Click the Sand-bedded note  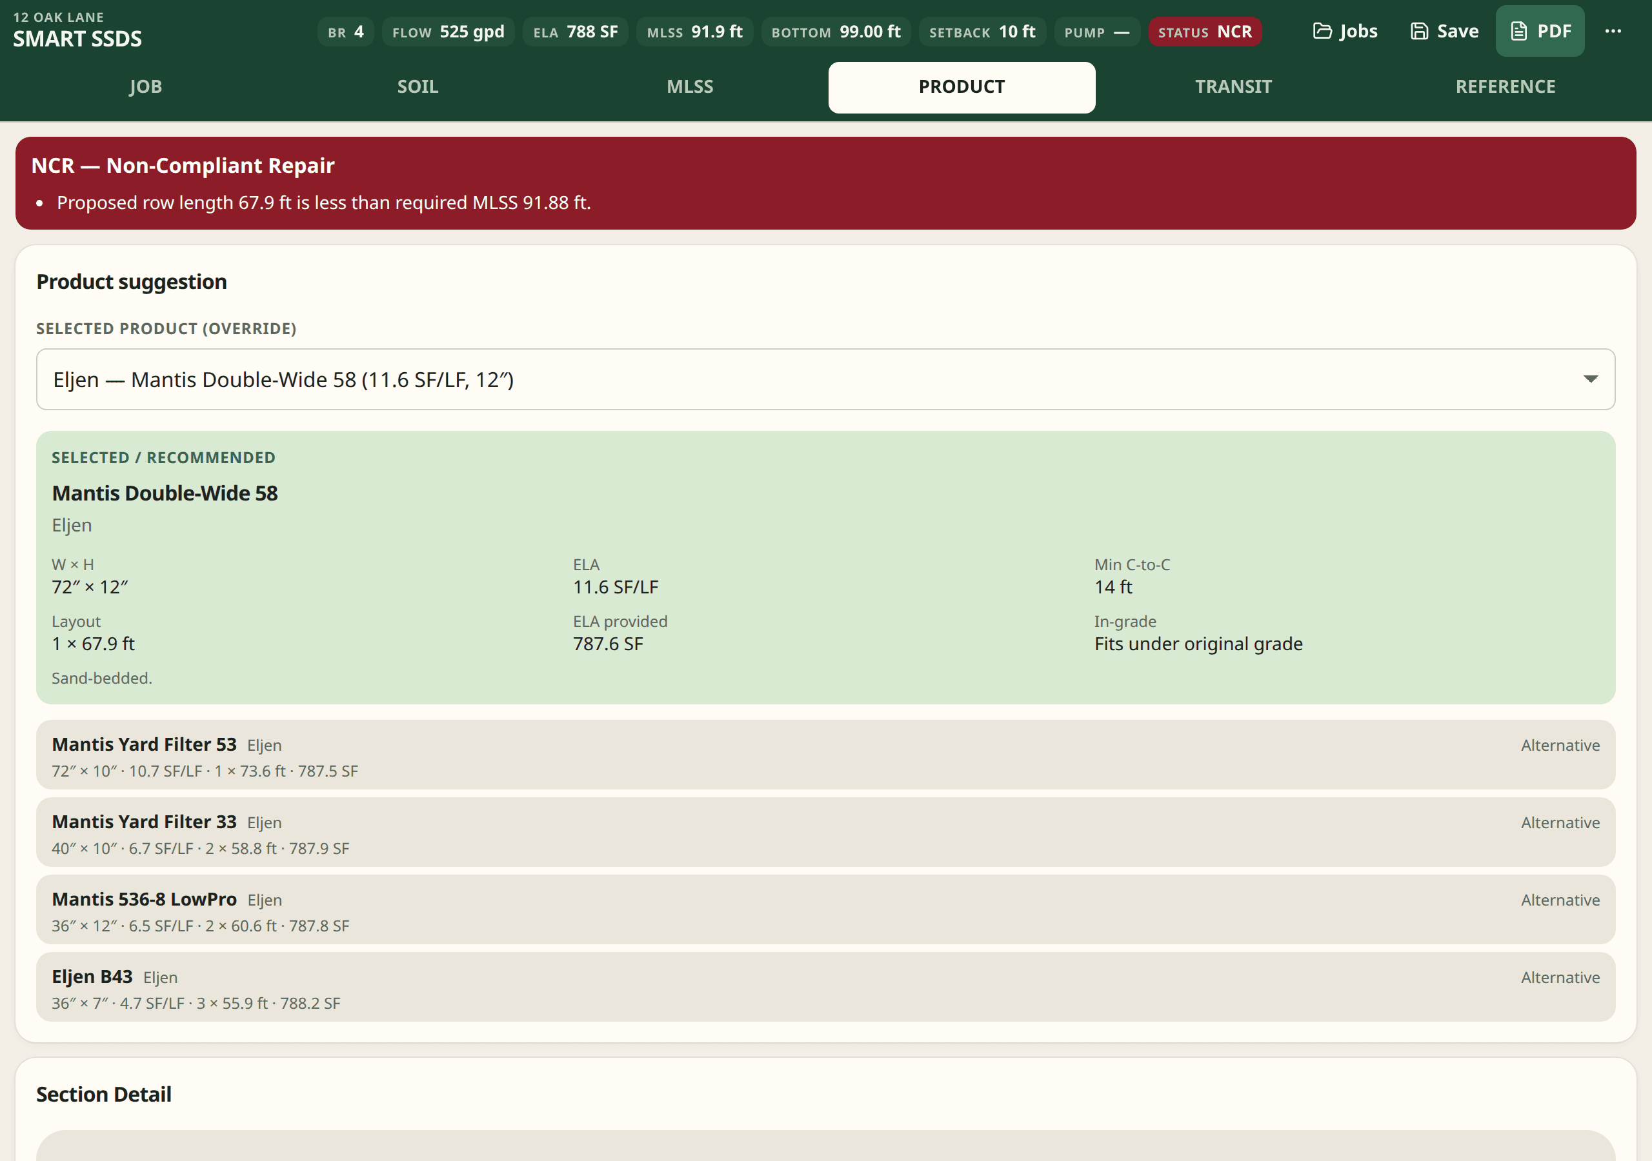(102, 679)
